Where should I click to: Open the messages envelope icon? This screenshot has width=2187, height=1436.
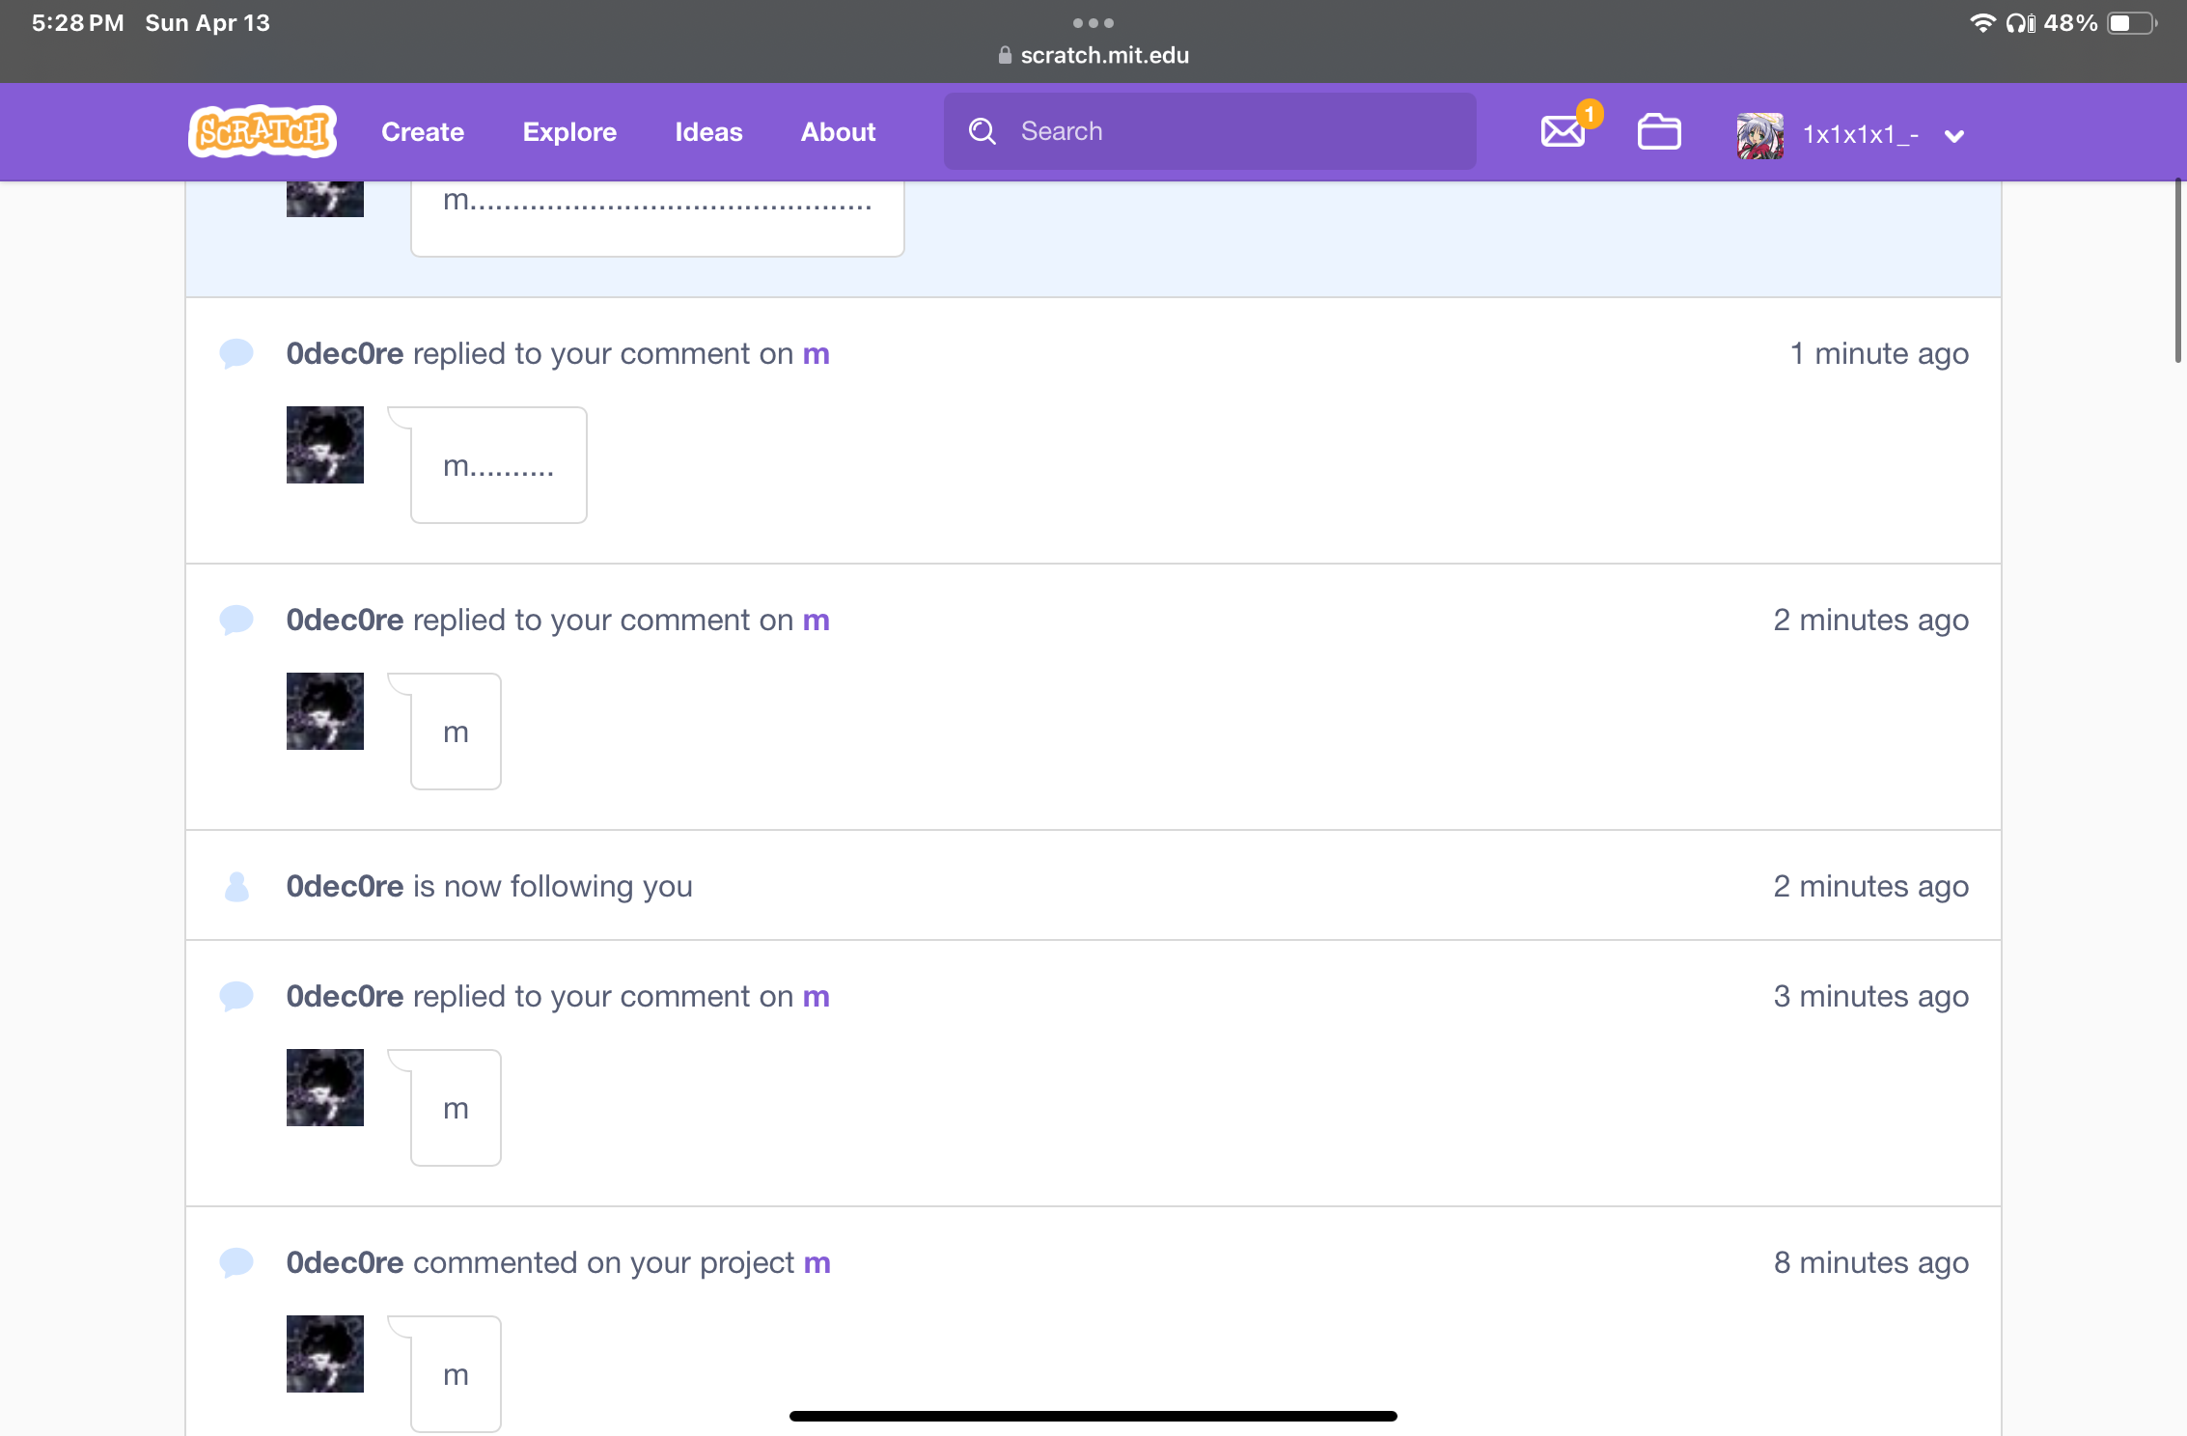pos(1563,131)
